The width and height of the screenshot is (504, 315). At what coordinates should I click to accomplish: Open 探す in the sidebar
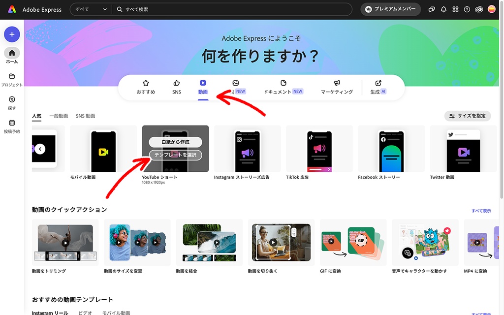pos(12,103)
